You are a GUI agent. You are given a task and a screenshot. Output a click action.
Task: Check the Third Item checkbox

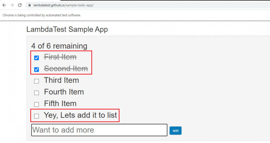pyautogui.click(x=37, y=81)
